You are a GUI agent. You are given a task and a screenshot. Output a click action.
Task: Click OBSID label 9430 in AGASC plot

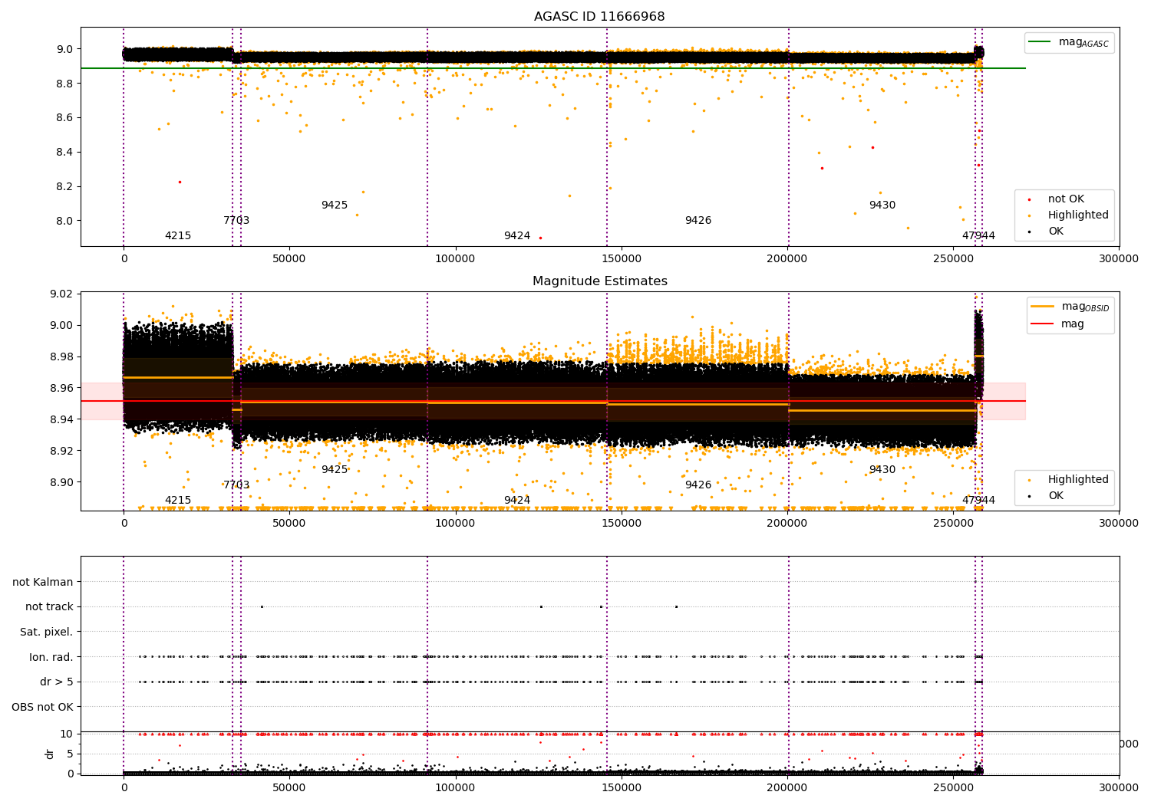(882, 205)
